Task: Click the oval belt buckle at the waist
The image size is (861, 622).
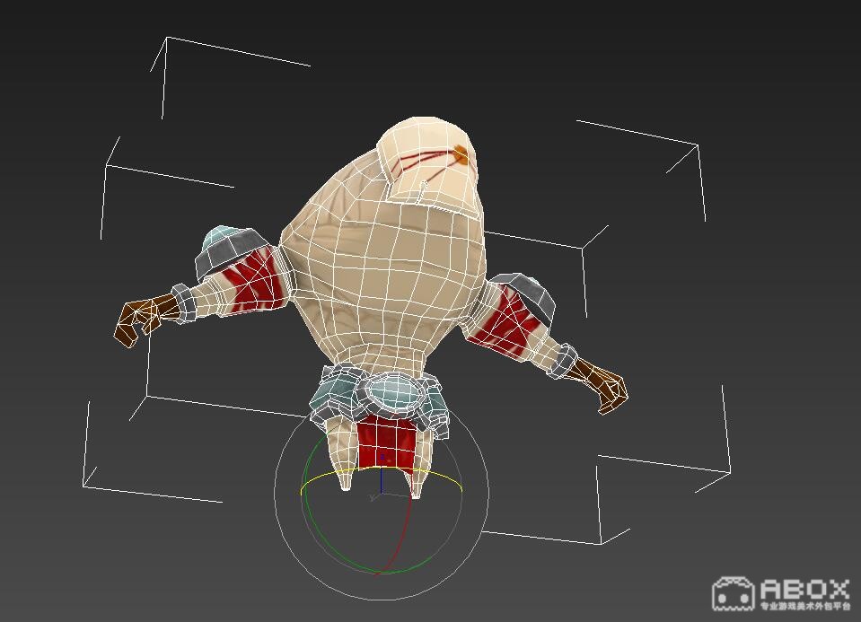Action: (391, 394)
